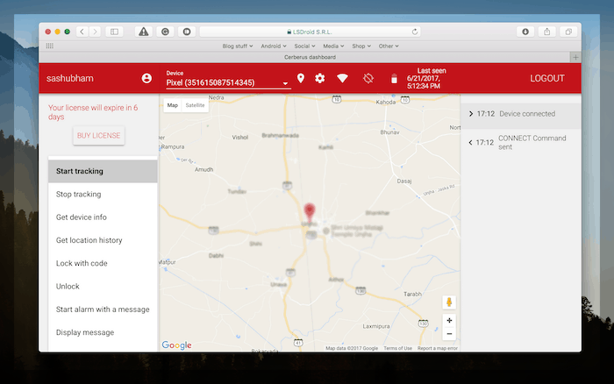
Task: Click the warning triangle toolbar extension
Action: tap(144, 32)
